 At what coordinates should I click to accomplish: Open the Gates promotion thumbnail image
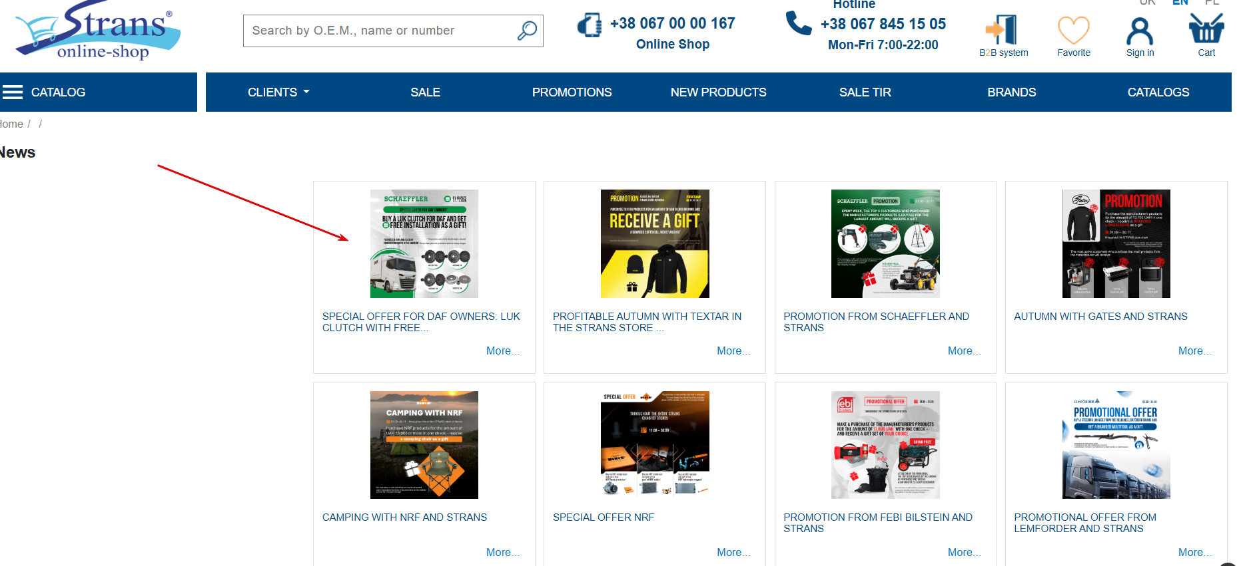click(x=1116, y=243)
